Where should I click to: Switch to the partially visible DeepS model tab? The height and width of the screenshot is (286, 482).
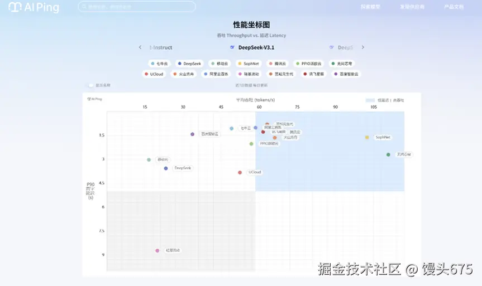coord(341,47)
